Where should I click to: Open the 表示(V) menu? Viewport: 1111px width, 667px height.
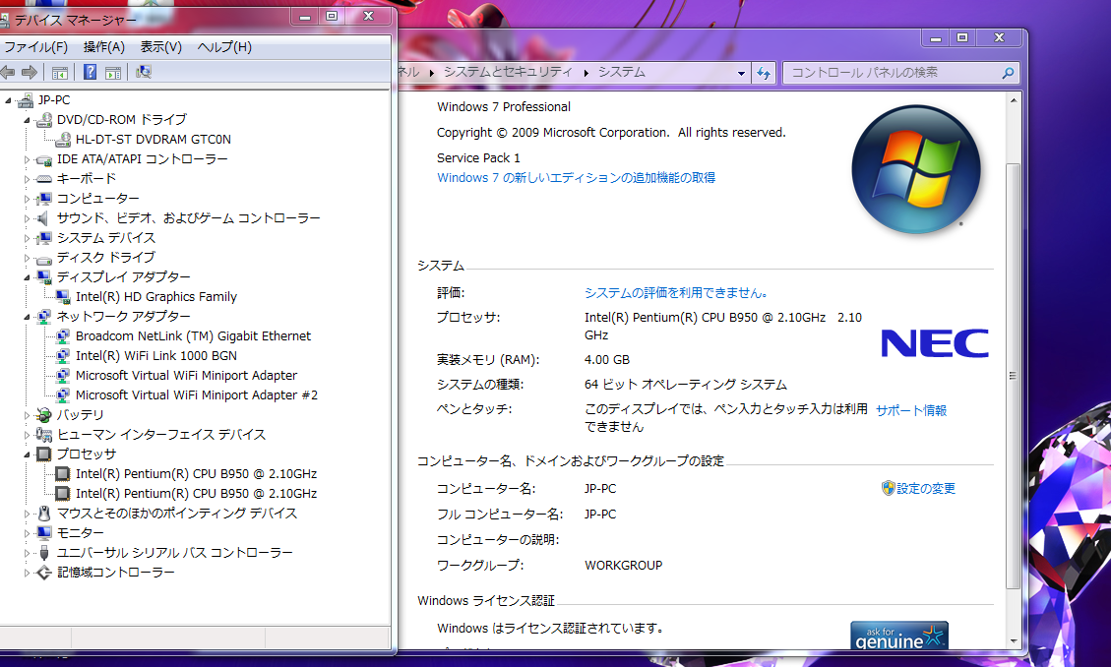point(160,47)
